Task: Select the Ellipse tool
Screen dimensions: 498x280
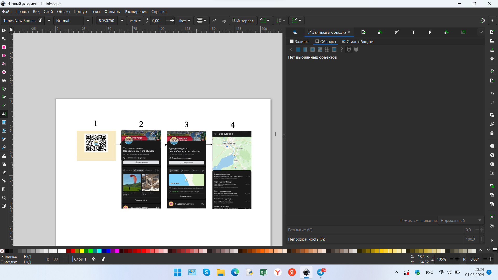Action: [x=4, y=55]
